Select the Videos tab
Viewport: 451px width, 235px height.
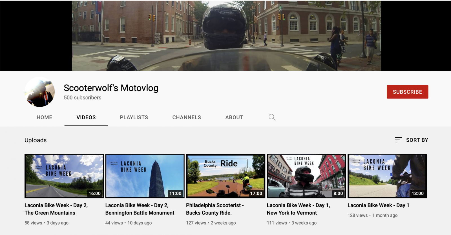click(86, 117)
